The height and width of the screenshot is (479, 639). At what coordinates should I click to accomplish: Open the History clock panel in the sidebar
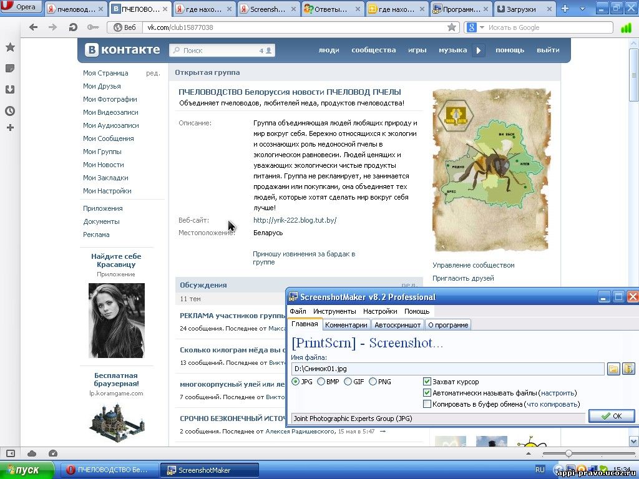(x=10, y=111)
